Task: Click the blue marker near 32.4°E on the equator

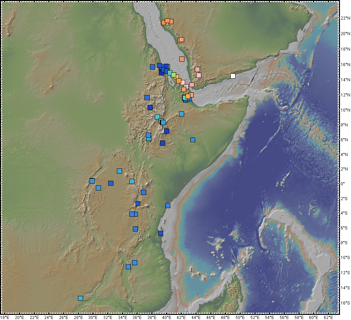Action: (x=111, y=183)
